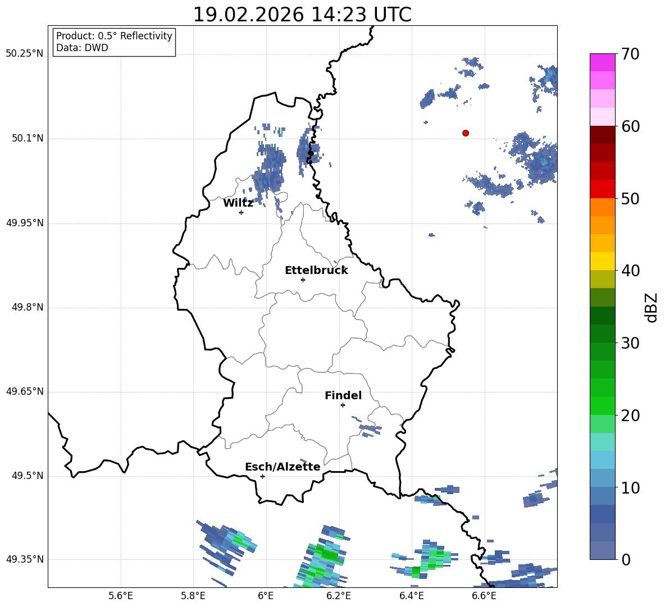This screenshot has height=607, width=665.
Task: Click the 5.6°E longitude label
Action: pos(121,596)
